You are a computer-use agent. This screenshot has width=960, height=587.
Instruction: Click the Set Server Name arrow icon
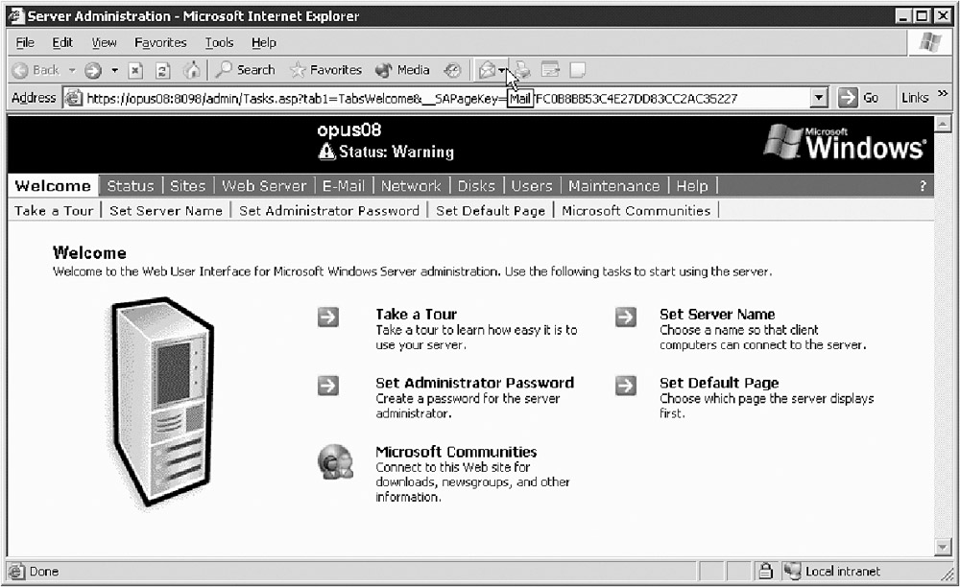pos(626,317)
